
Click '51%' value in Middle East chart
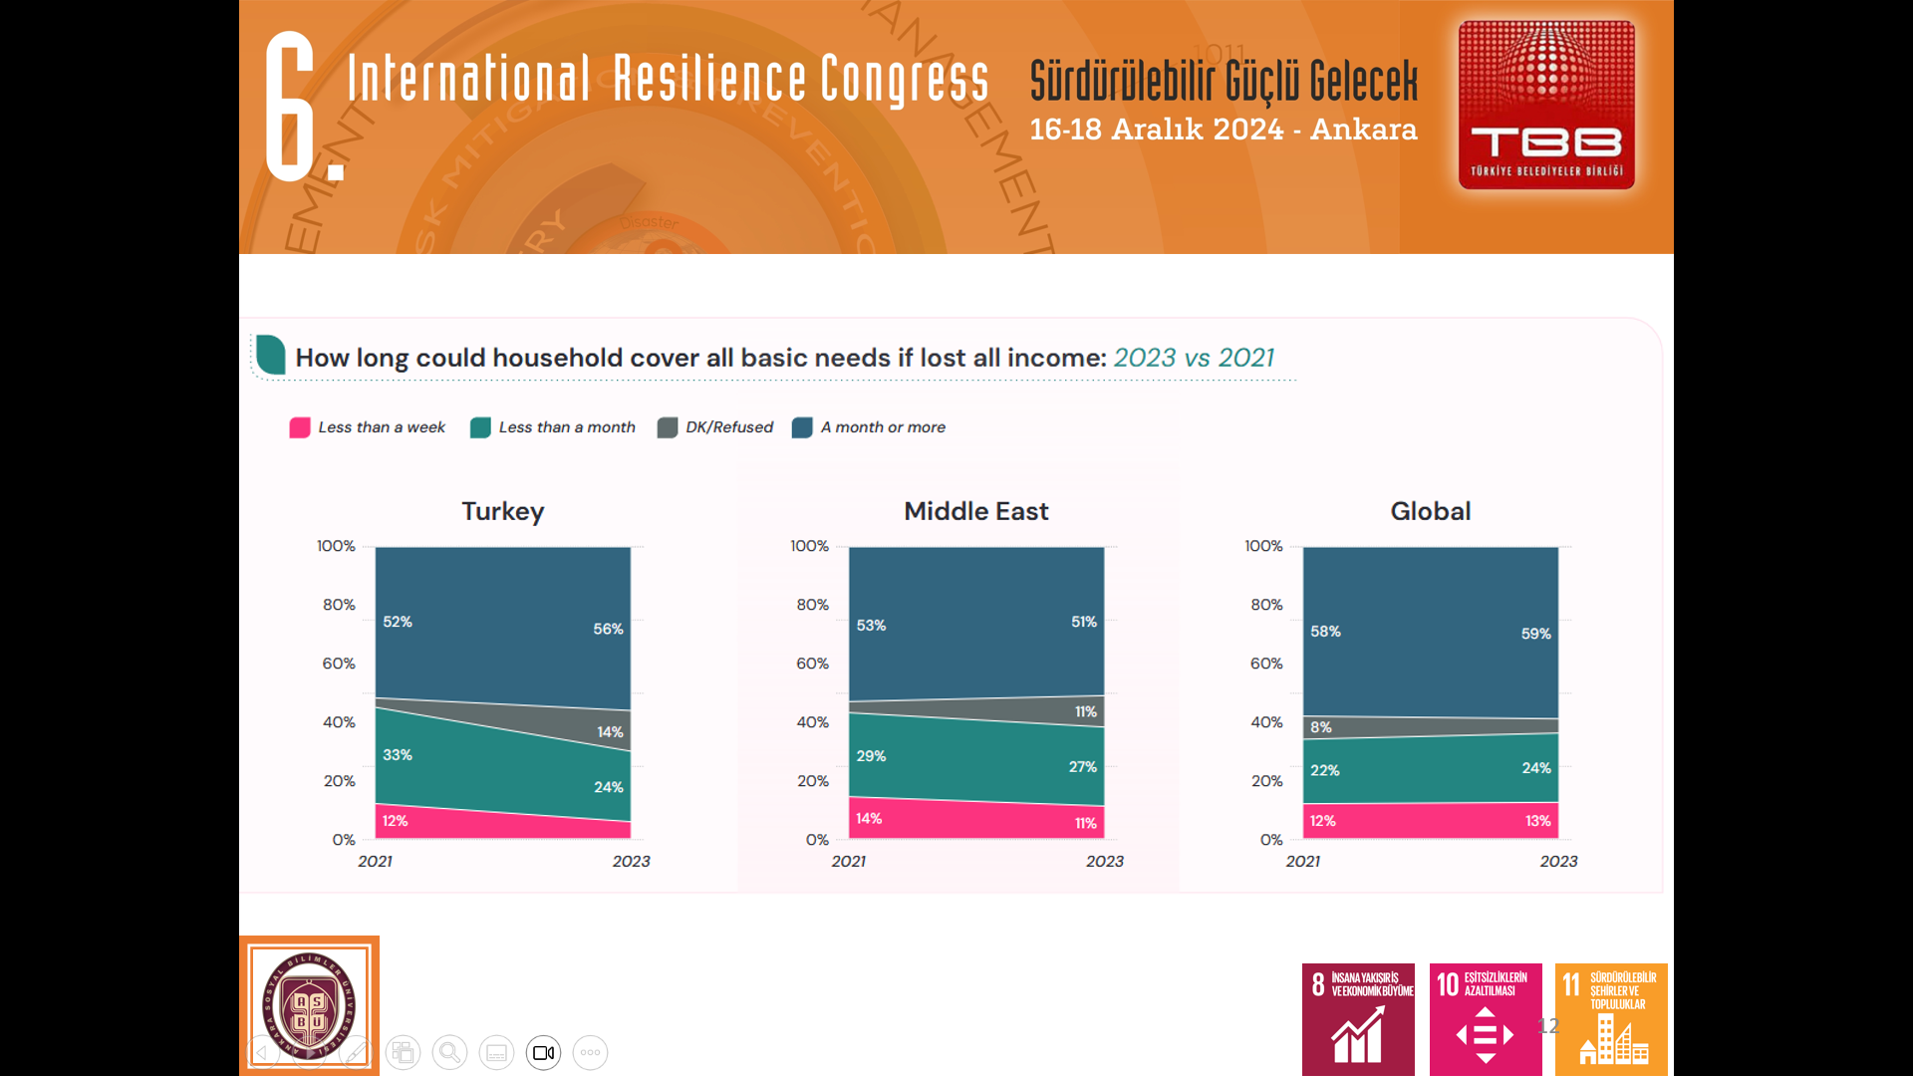coord(1084,622)
